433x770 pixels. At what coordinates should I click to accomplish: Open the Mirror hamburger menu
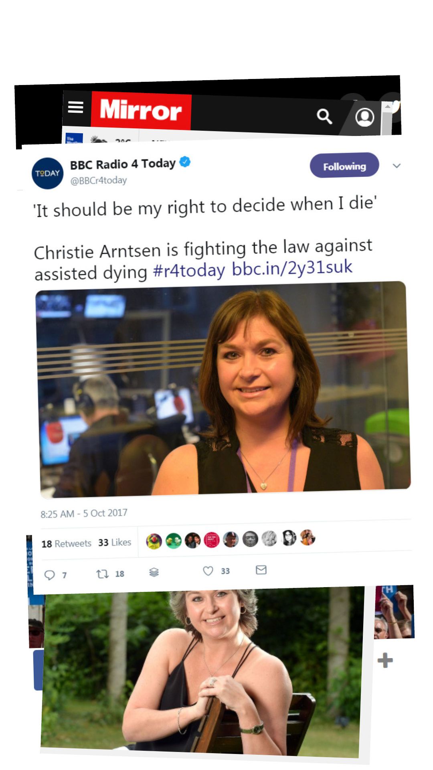(75, 107)
